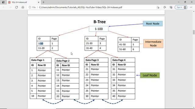Open Collections panel

click(171, 7)
